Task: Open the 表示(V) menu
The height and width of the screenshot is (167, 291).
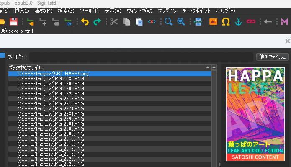Action: tap(113, 11)
